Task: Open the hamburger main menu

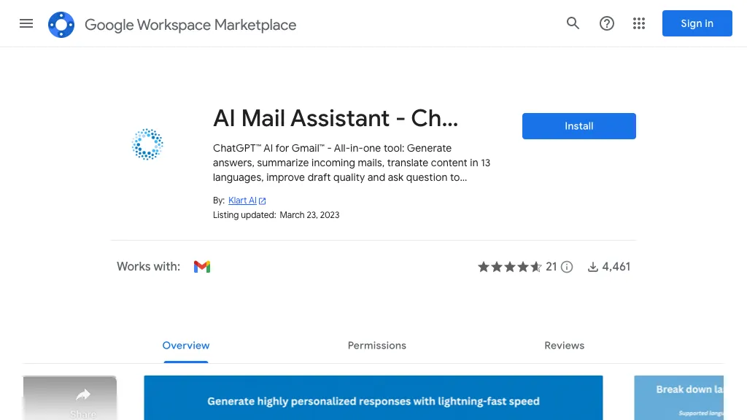Action: (x=26, y=23)
